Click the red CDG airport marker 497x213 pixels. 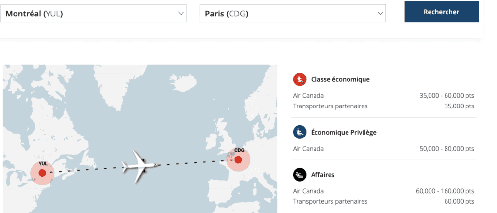[x=238, y=159]
